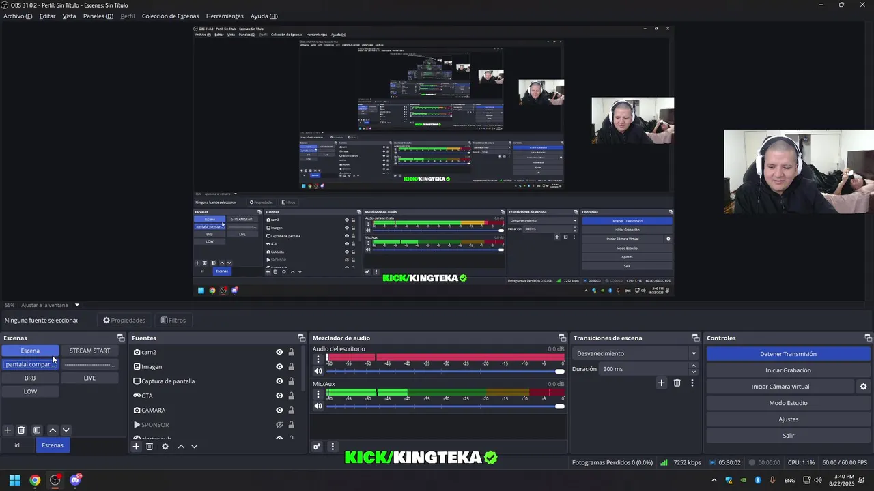Hide the GTA source
The width and height of the screenshot is (874, 491).
tap(279, 396)
